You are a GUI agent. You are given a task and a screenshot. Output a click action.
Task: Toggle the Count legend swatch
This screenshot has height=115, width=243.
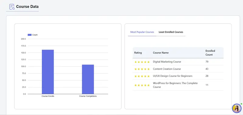(29, 35)
